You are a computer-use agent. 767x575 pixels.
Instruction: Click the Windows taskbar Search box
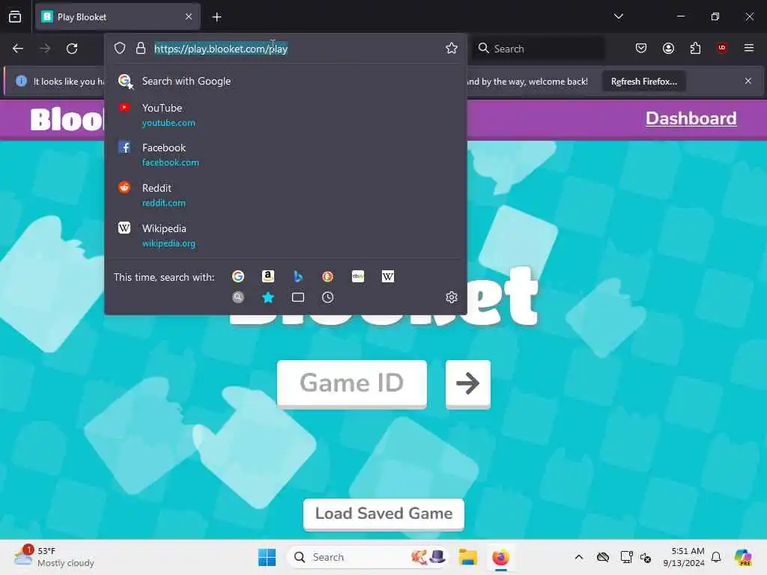pyautogui.click(x=367, y=557)
